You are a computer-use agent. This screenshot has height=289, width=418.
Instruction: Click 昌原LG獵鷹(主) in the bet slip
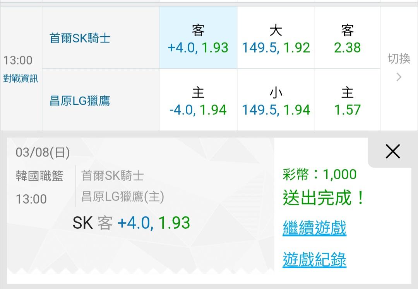pos(123,197)
